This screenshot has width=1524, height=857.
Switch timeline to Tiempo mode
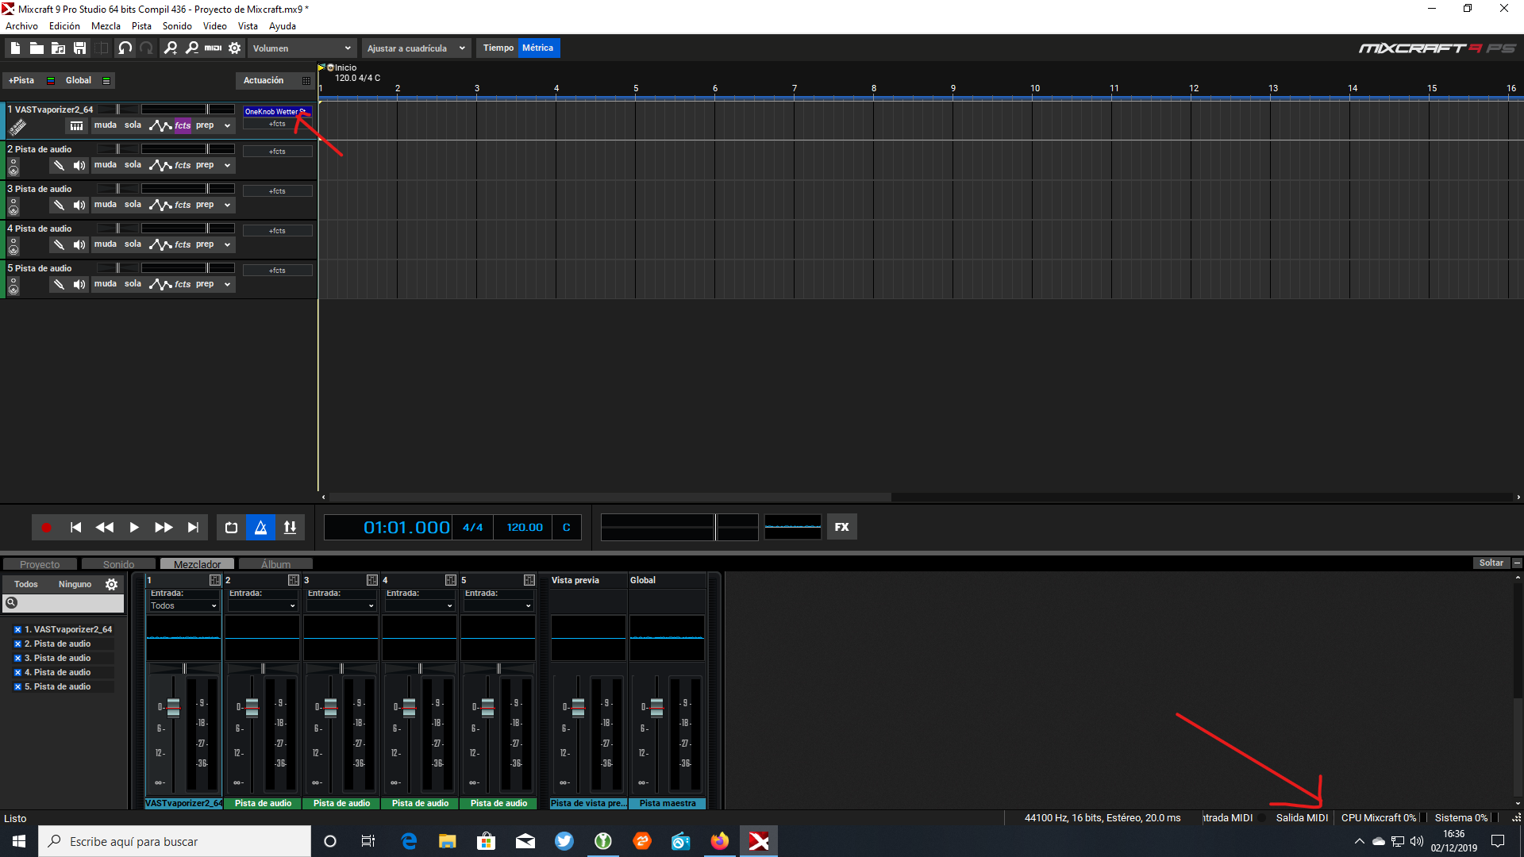(498, 48)
